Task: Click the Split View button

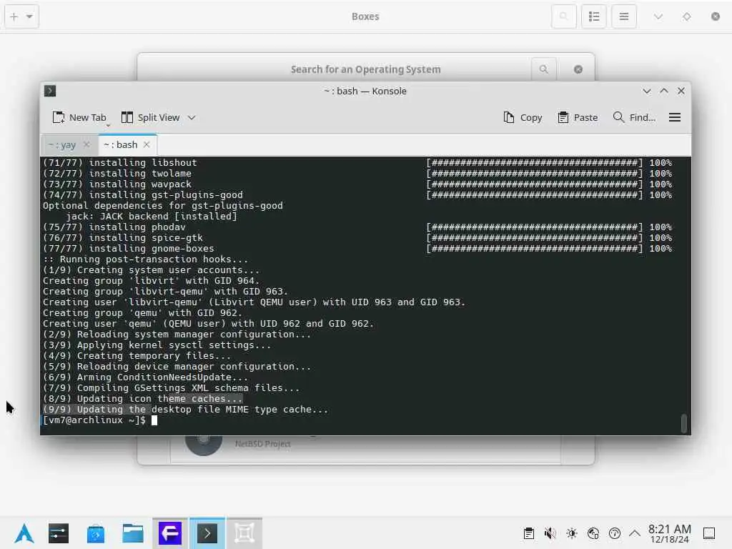Action: [150, 118]
